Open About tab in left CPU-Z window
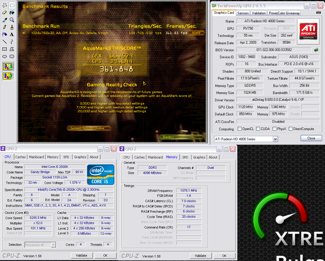Screen dimensions: 325x261 pos(94,157)
